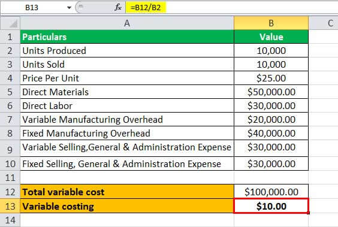Select column B header

(x=271, y=23)
